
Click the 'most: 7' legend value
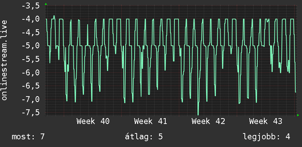(x=28, y=137)
